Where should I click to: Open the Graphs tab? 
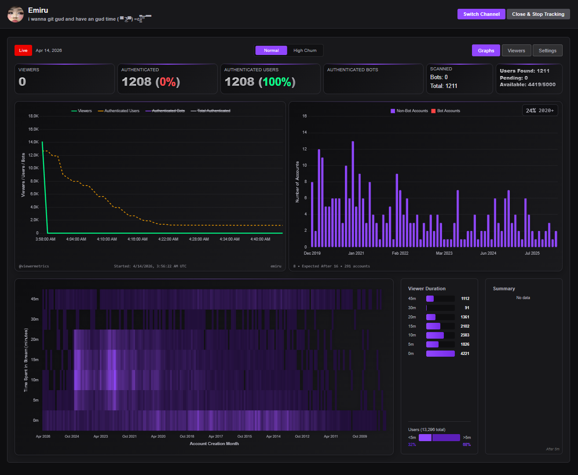coord(486,51)
